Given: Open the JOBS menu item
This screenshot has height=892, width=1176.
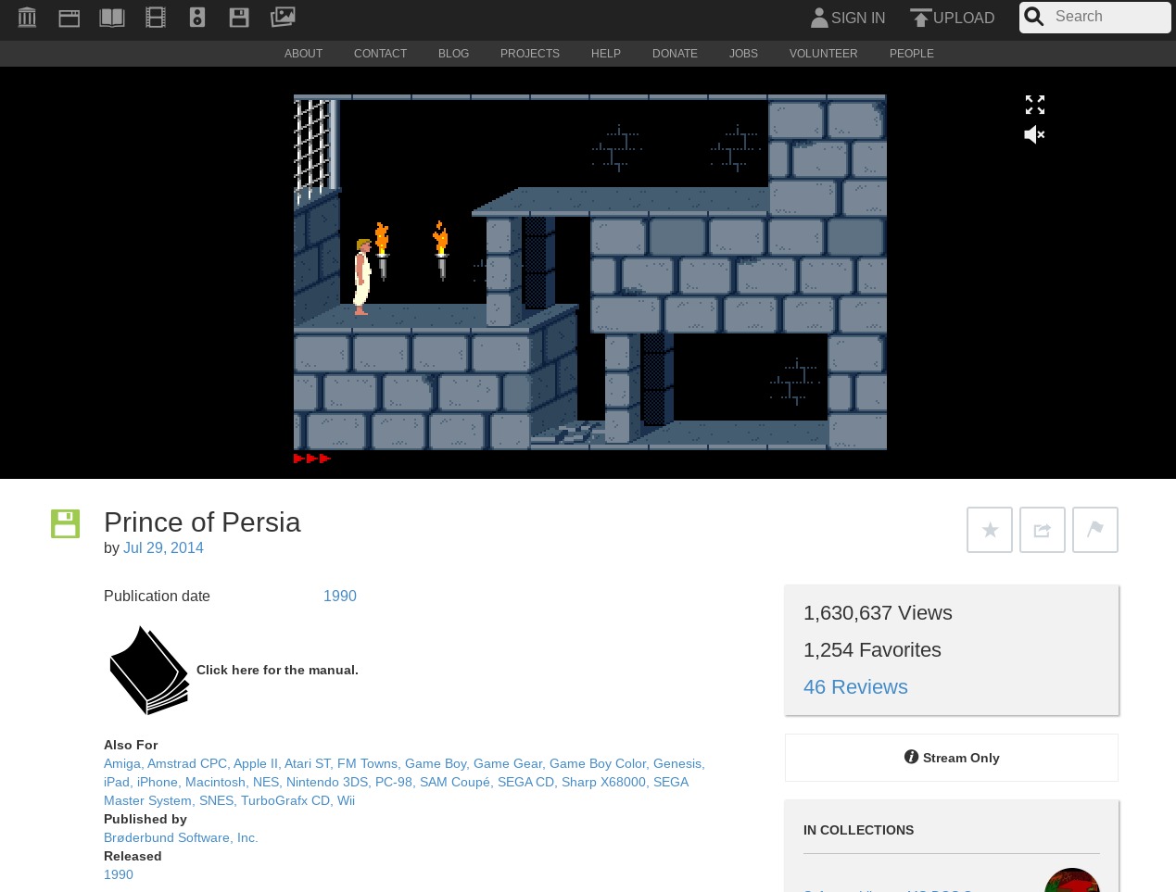Looking at the screenshot, I should pyautogui.click(x=743, y=54).
